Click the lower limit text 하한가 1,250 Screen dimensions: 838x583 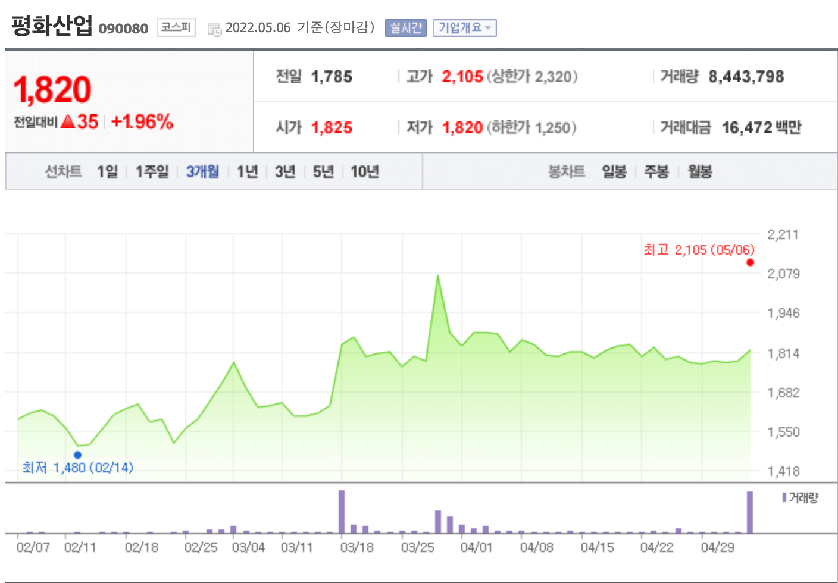(531, 128)
